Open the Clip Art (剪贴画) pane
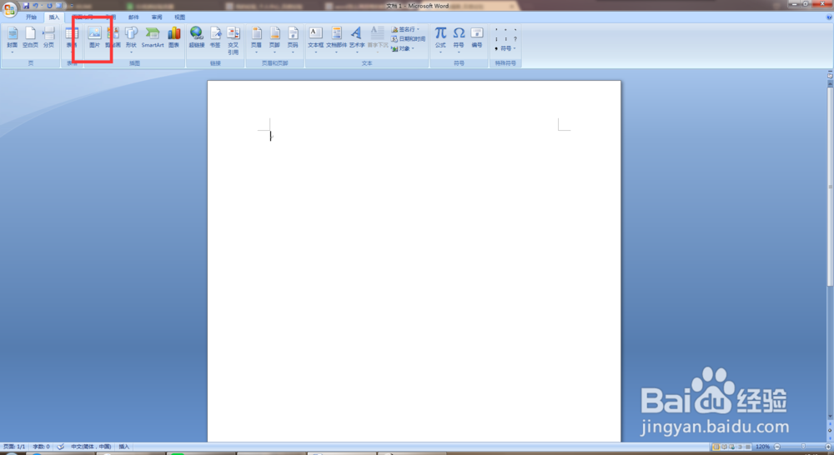The image size is (834, 455). [x=113, y=39]
